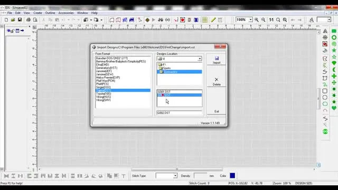The width and height of the screenshot is (338, 190).
Task: Toggle the eye visibility icon in left panel
Action: point(8,31)
